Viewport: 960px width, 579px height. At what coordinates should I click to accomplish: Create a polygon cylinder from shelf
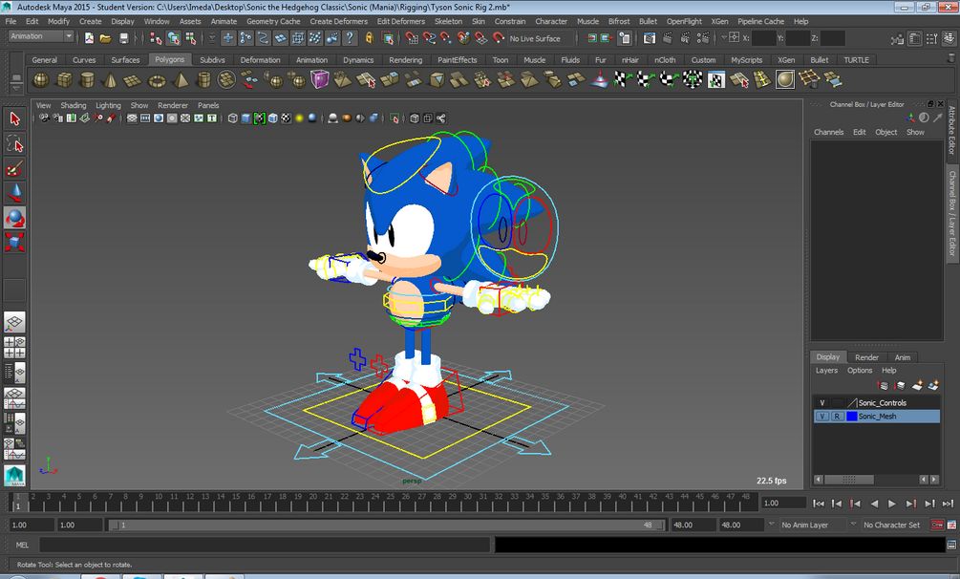[88, 79]
